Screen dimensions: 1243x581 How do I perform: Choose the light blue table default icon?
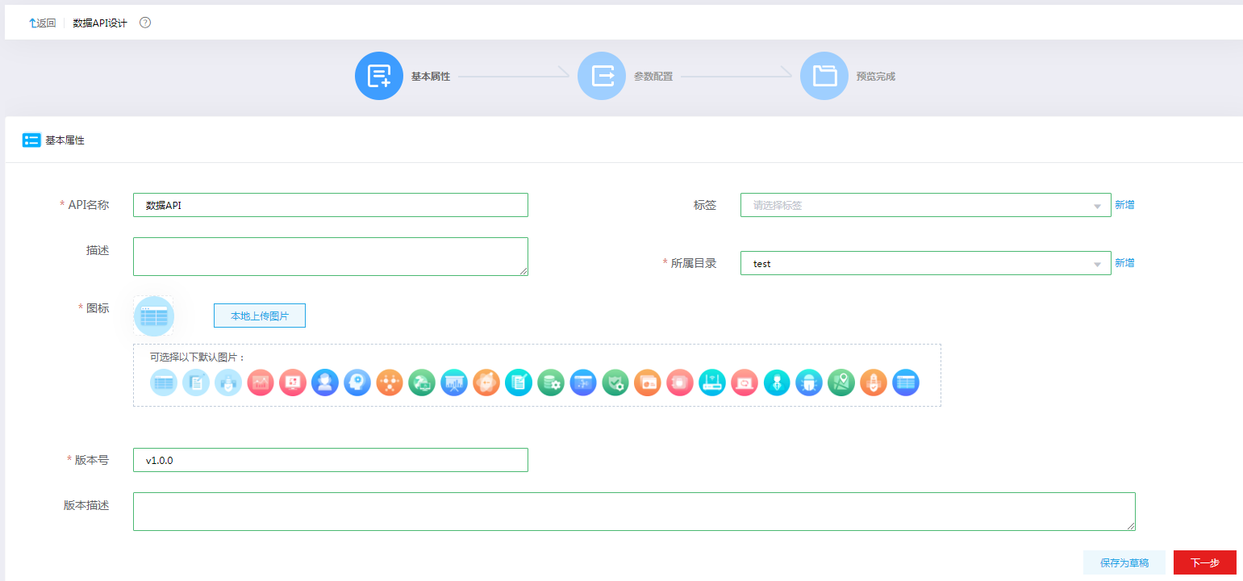(164, 382)
